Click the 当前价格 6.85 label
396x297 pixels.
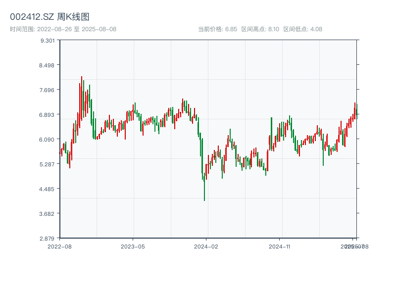(x=217, y=29)
